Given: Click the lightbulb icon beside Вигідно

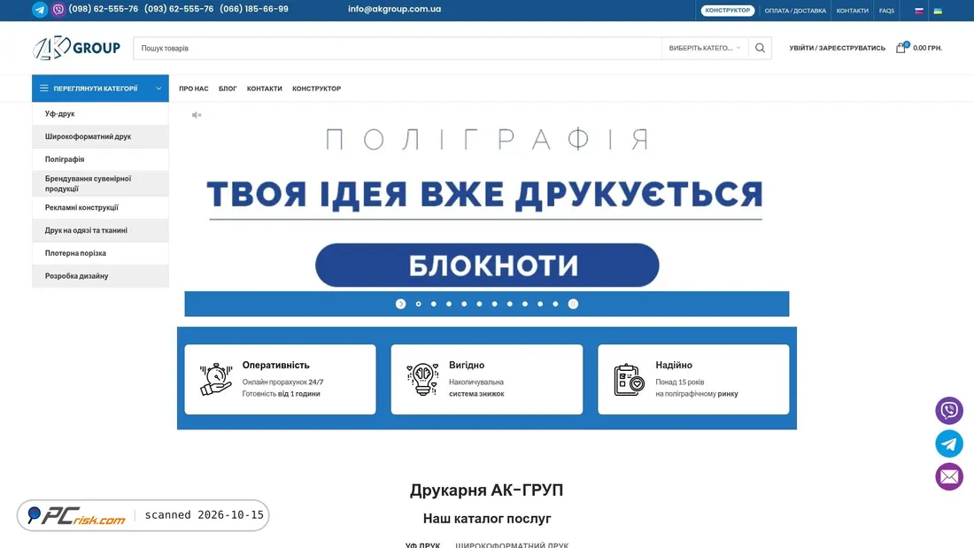Looking at the screenshot, I should coord(422,379).
